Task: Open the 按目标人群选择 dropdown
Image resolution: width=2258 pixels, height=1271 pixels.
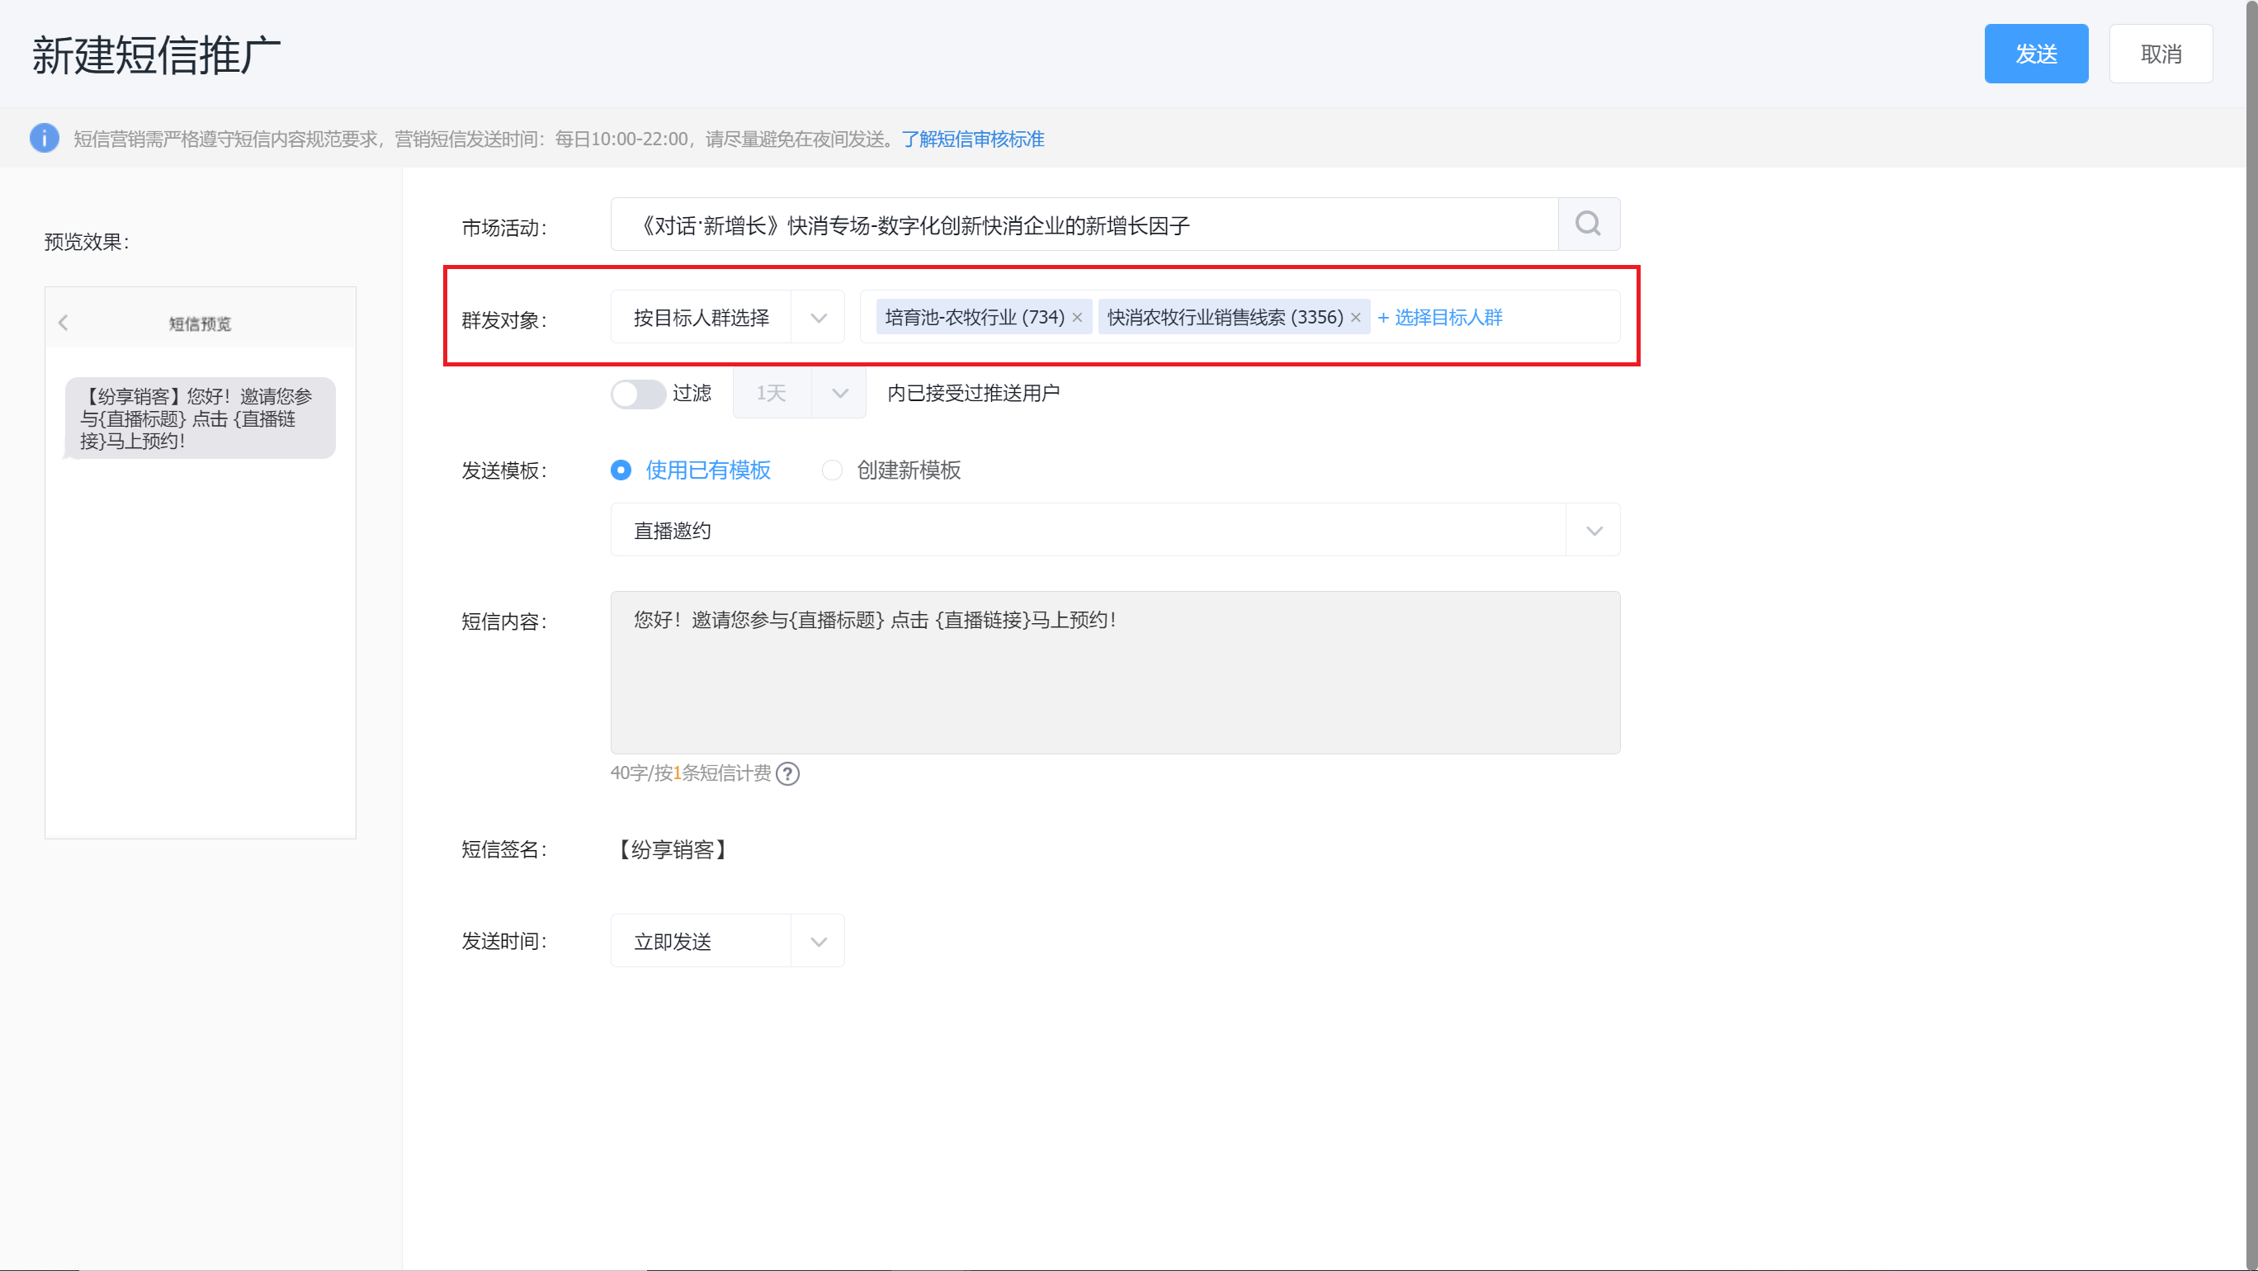Action: pos(728,317)
